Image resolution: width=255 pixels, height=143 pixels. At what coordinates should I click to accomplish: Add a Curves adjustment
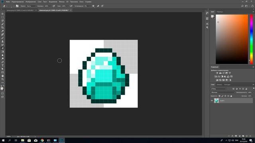(224, 73)
